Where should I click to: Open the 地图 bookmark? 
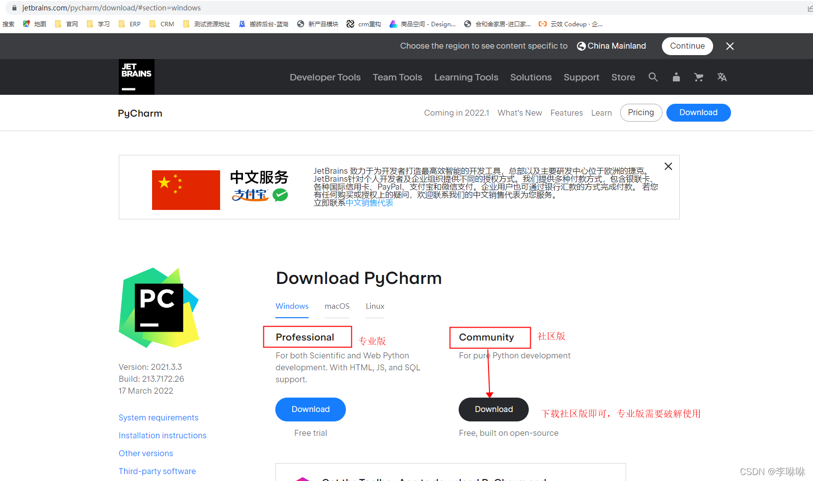coord(34,24)
